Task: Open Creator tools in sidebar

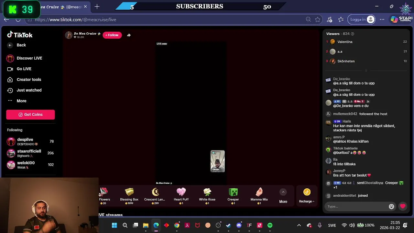Action: [x=24, y=80]
